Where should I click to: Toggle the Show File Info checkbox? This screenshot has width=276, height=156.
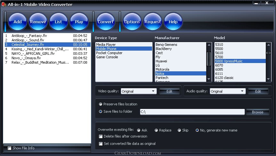[x=9, y=148]
